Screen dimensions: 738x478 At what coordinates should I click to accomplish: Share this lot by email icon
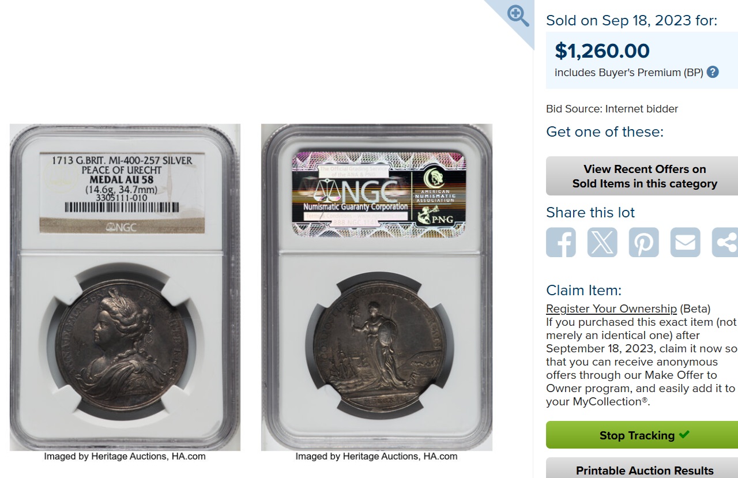686,242
